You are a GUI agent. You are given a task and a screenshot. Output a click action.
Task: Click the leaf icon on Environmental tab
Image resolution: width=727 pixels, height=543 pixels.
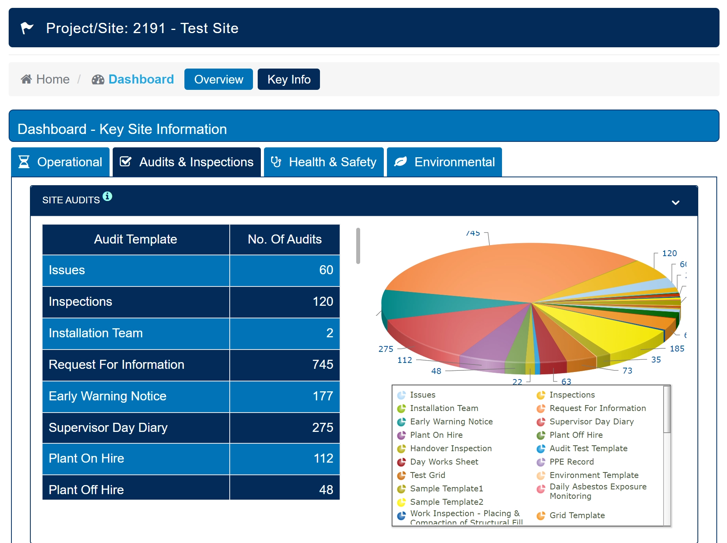coord(400,162)
